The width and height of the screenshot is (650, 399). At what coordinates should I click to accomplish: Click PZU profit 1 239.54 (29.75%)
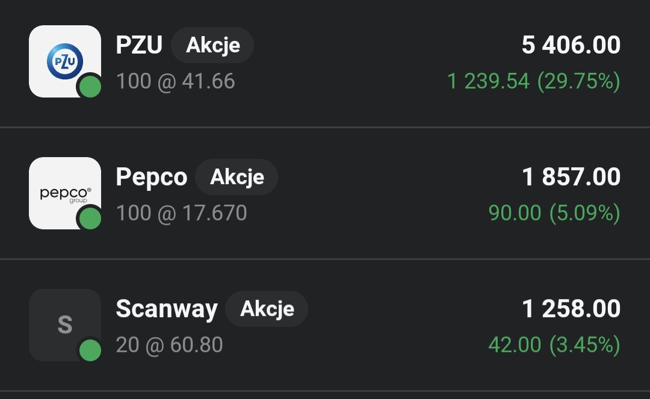tap(533, 81)
